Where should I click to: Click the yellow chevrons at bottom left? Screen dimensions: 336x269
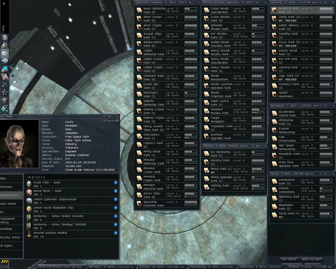pyautogui.click(x=4, y=261)
